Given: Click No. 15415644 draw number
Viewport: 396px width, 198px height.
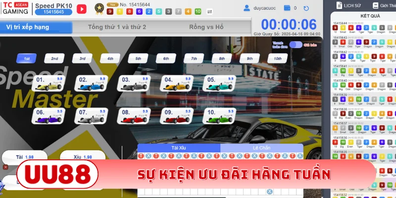Looking at the screenshot, I should click(135, 4).
